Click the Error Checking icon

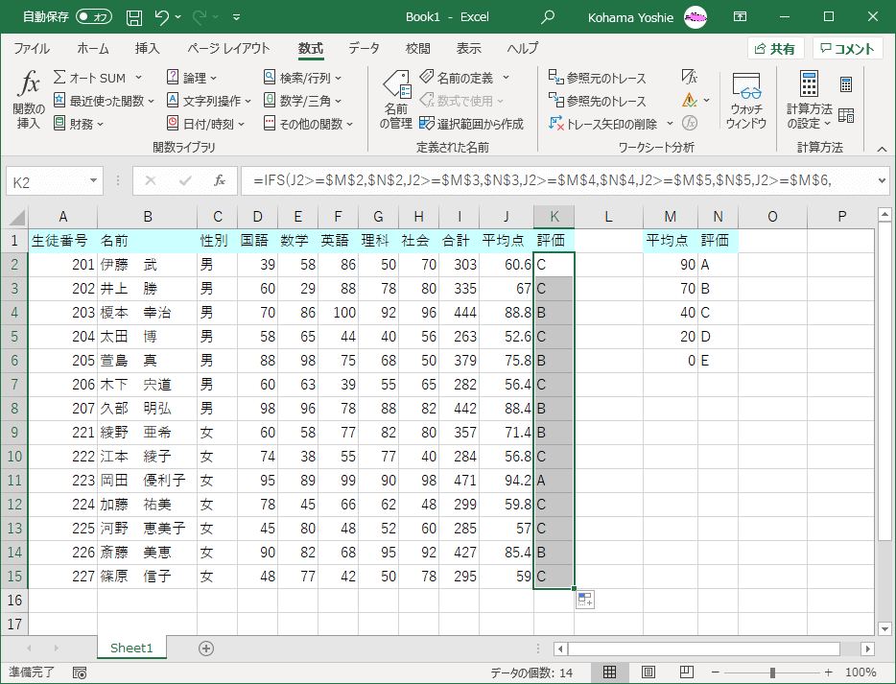(690, 101)
